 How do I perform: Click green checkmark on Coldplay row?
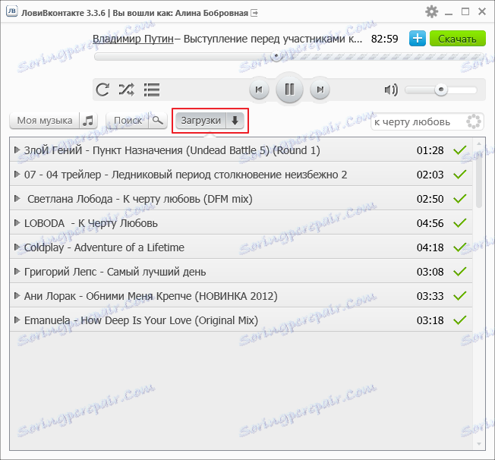(x=459, y=247)
